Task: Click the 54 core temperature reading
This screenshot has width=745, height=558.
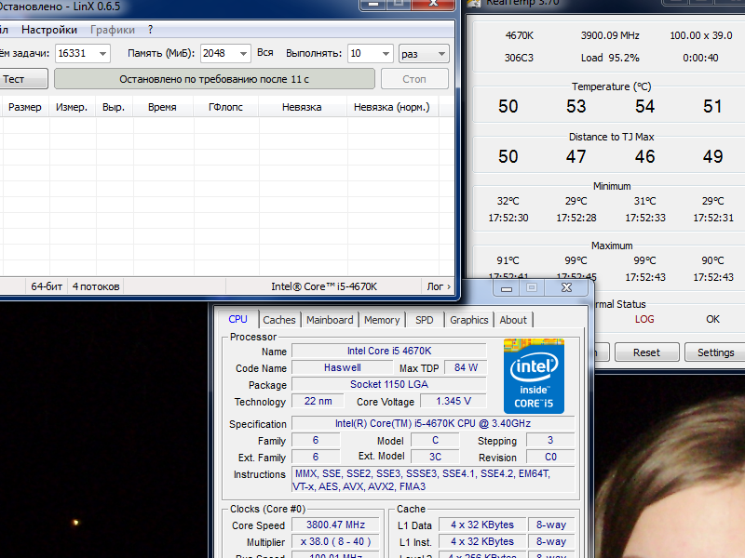Action: [644, 106]
